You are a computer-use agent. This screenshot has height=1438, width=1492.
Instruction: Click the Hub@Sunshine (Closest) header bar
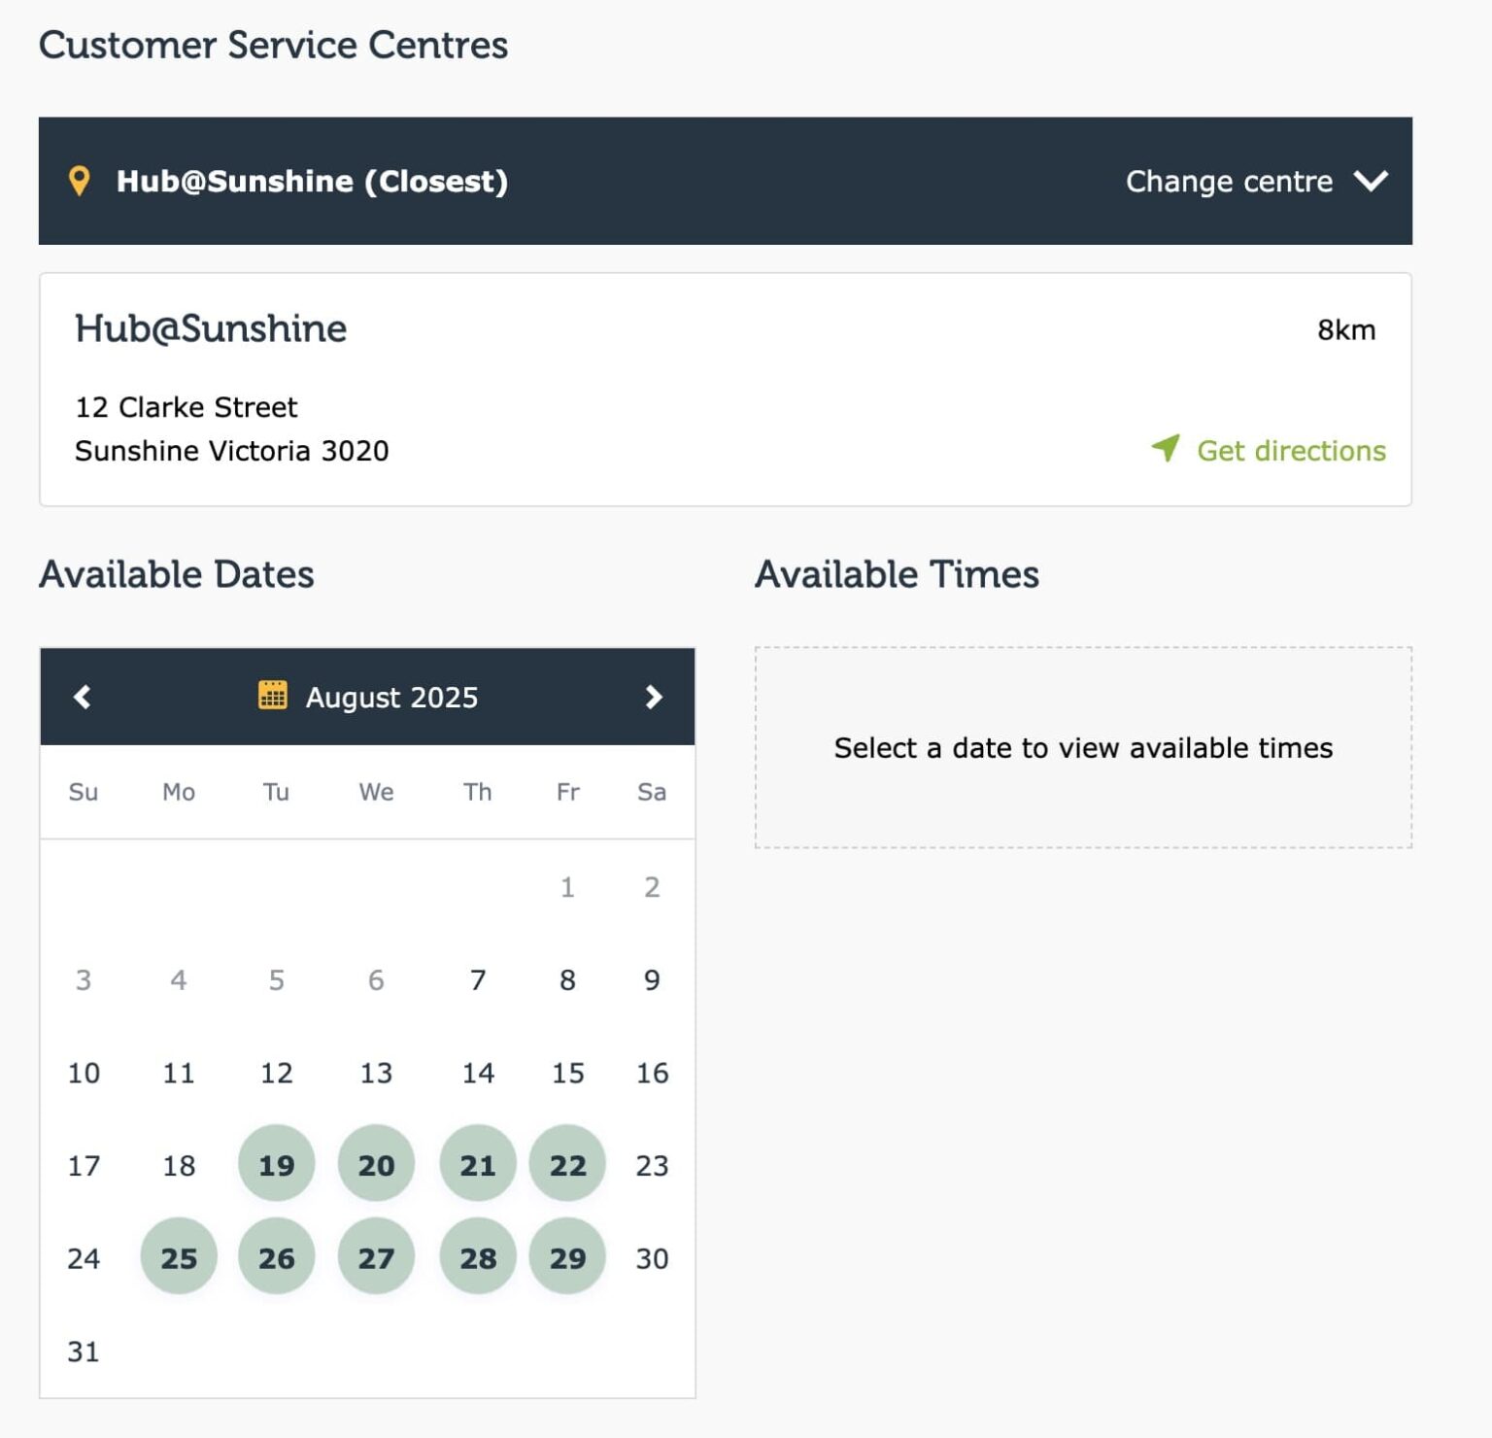click(x=680, y=181)
